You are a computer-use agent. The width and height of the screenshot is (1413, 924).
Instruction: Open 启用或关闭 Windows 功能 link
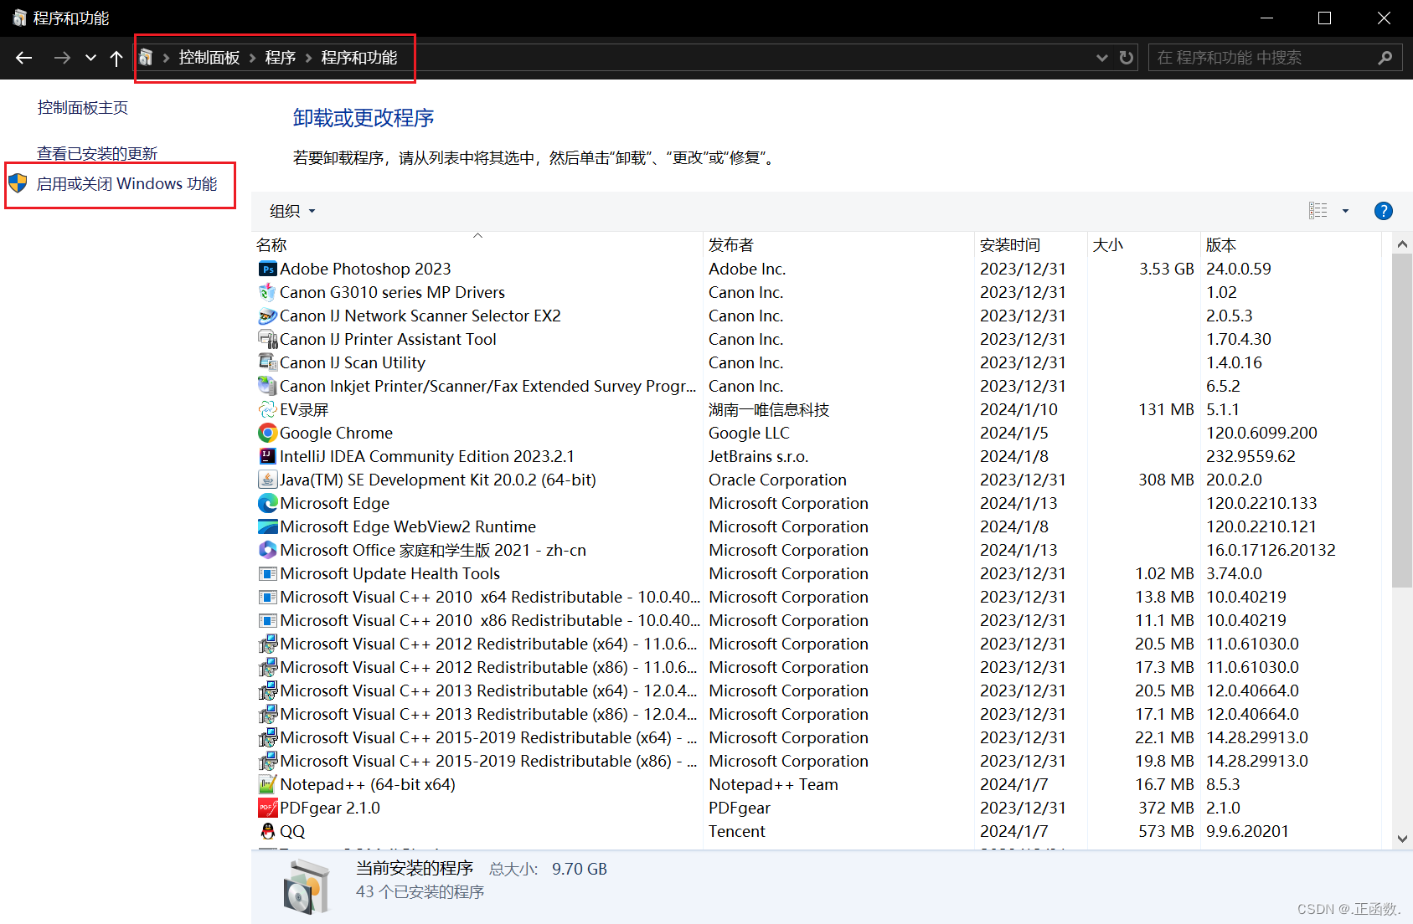pyautogui.click(x=127, y=183)
